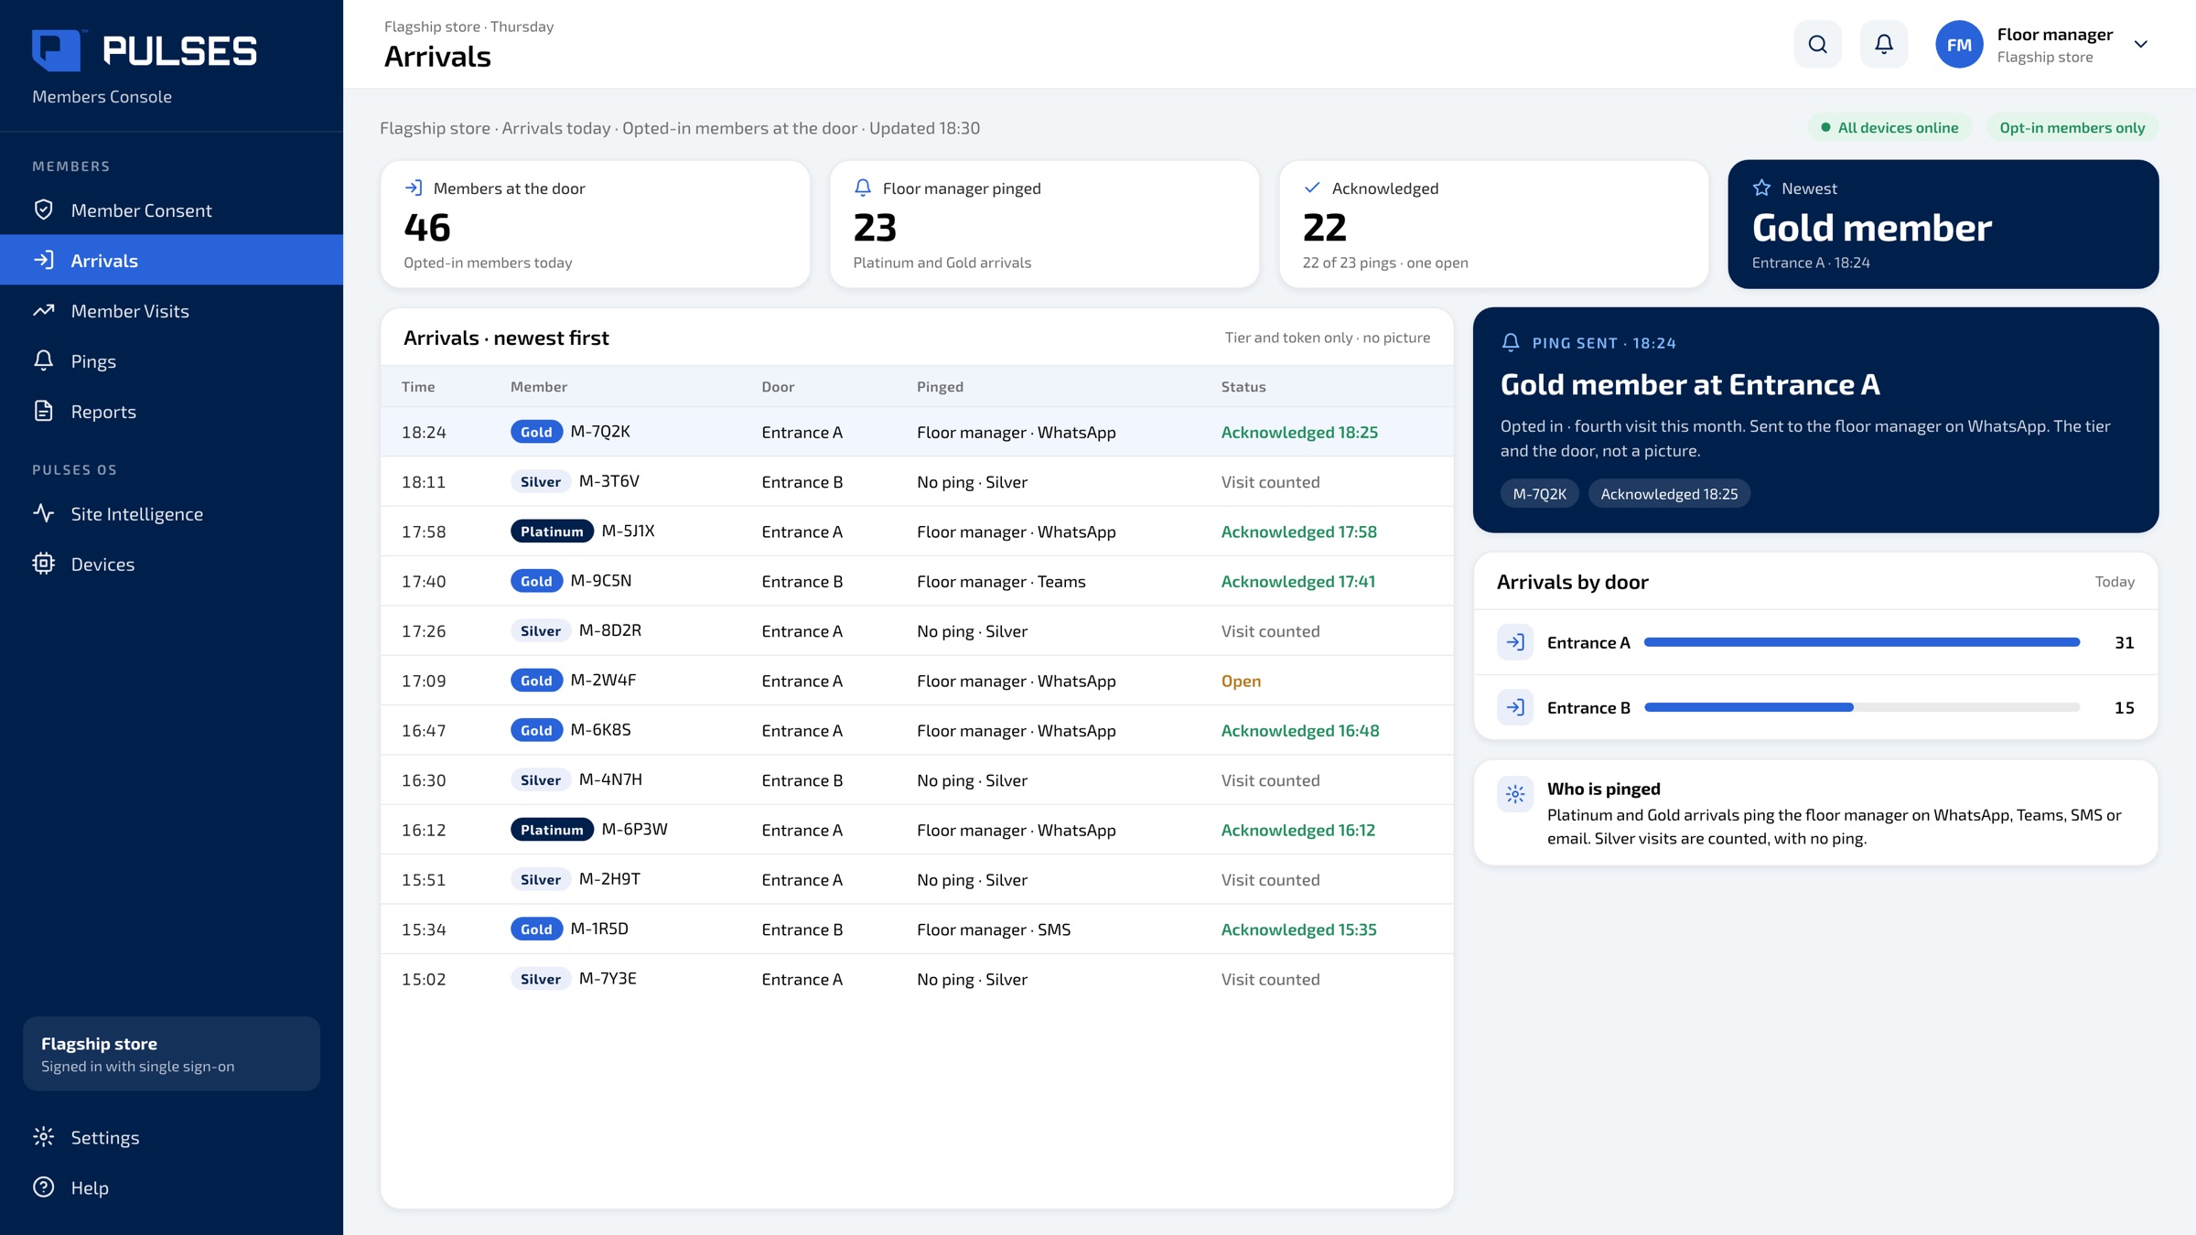Click the Opt-in members only badge
Image resolution: width=2196 pixels, height=1235 pixels.
[2072, 127]
